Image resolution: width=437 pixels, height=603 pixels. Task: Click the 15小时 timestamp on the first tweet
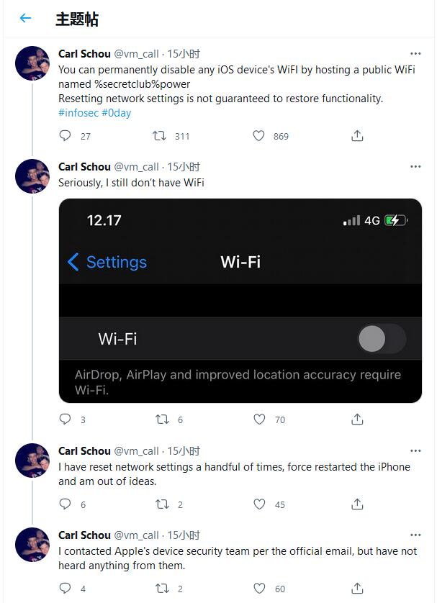181,53
